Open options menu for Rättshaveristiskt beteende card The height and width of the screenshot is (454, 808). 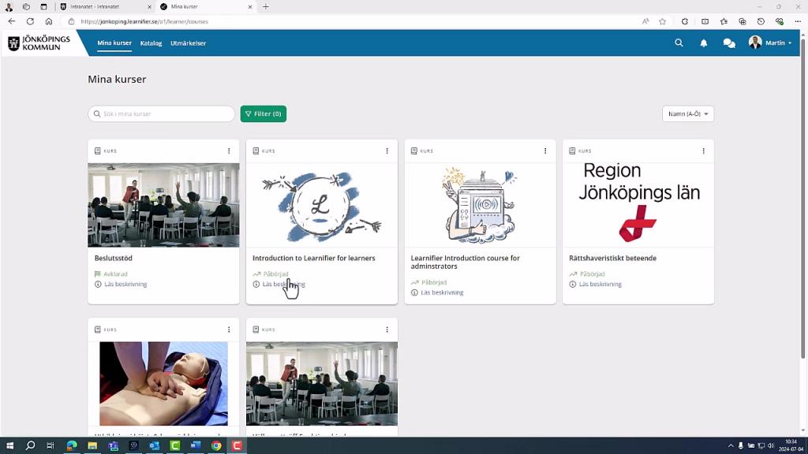[x=703, y=151]
